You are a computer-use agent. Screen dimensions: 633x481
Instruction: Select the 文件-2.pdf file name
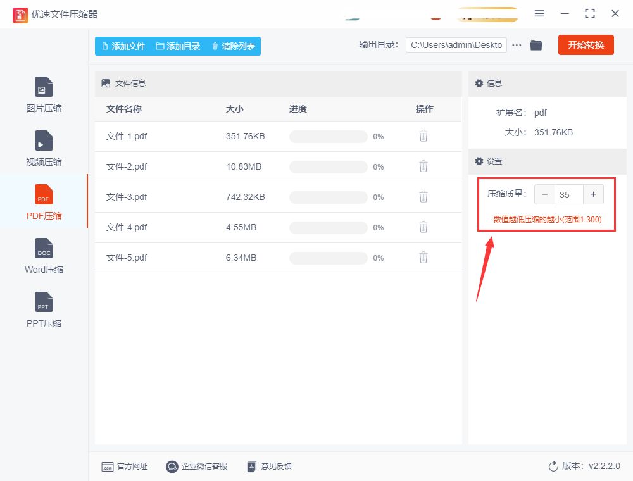tap(127, 166)
